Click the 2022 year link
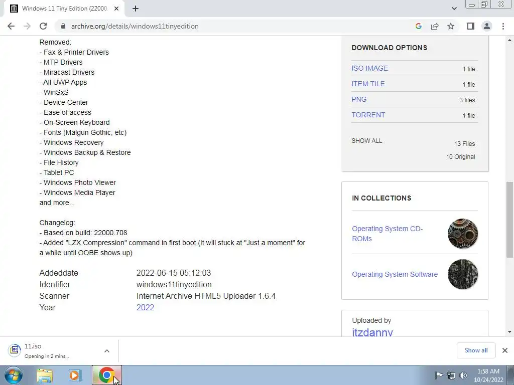This screenshot has width=514, height=385. click(x=145, y=307)
